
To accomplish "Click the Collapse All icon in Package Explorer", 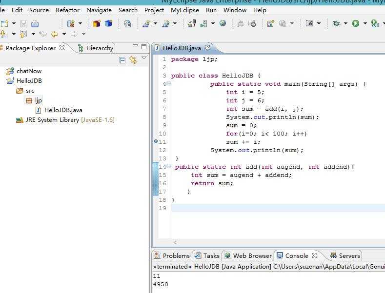I will [122, 60].
